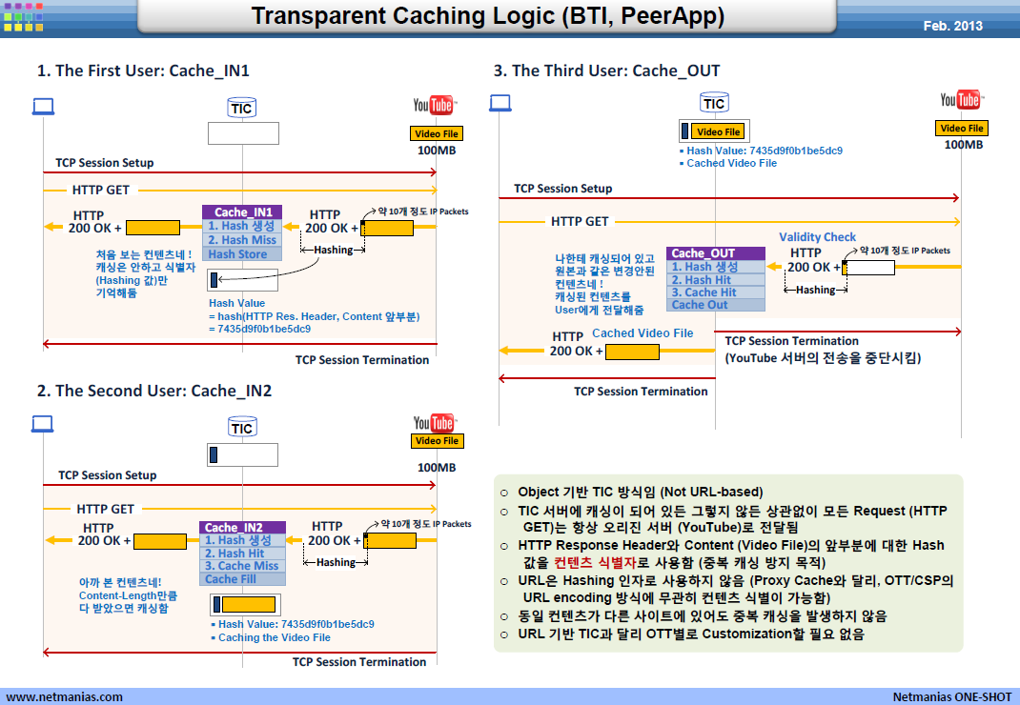Click the Hashing label in Third User diagram
This screenshot has width=1020, height=705.
click(815, 290)
